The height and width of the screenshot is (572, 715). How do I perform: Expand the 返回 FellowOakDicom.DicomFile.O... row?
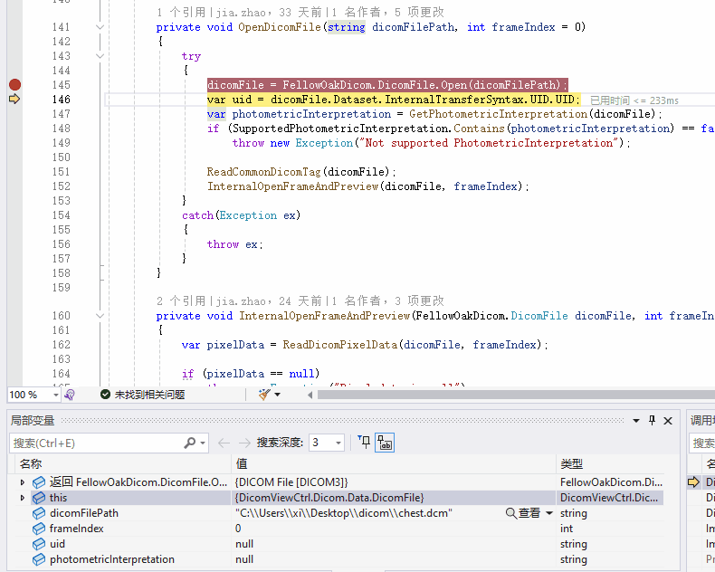point(23,482)
